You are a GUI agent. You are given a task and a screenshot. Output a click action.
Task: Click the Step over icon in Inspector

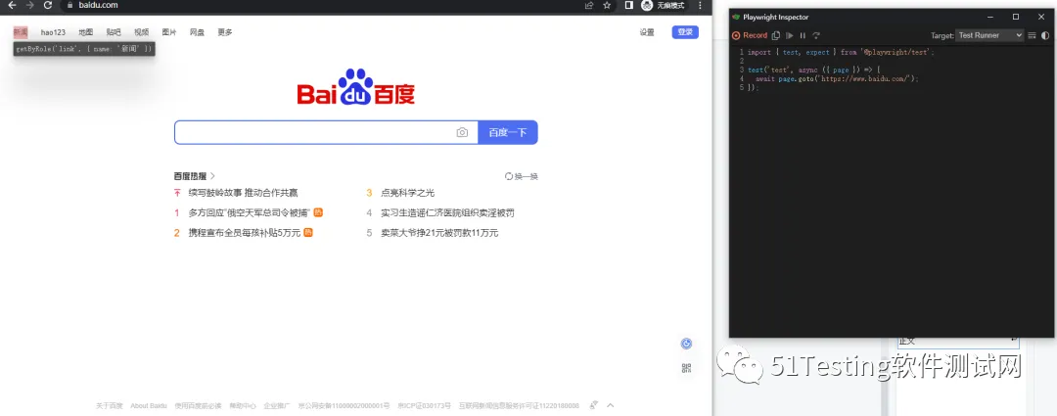pyautogui.click(x=816, y=36)
